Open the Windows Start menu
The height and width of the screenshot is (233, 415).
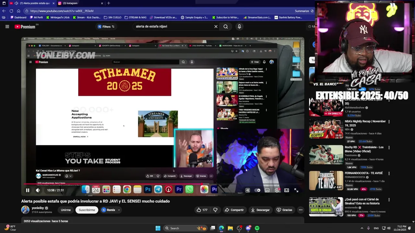(x=158, y=228)
